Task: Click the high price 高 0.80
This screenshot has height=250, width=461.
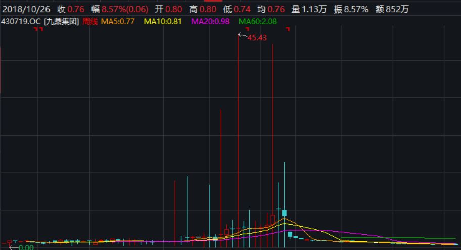Action: [203, 9]
